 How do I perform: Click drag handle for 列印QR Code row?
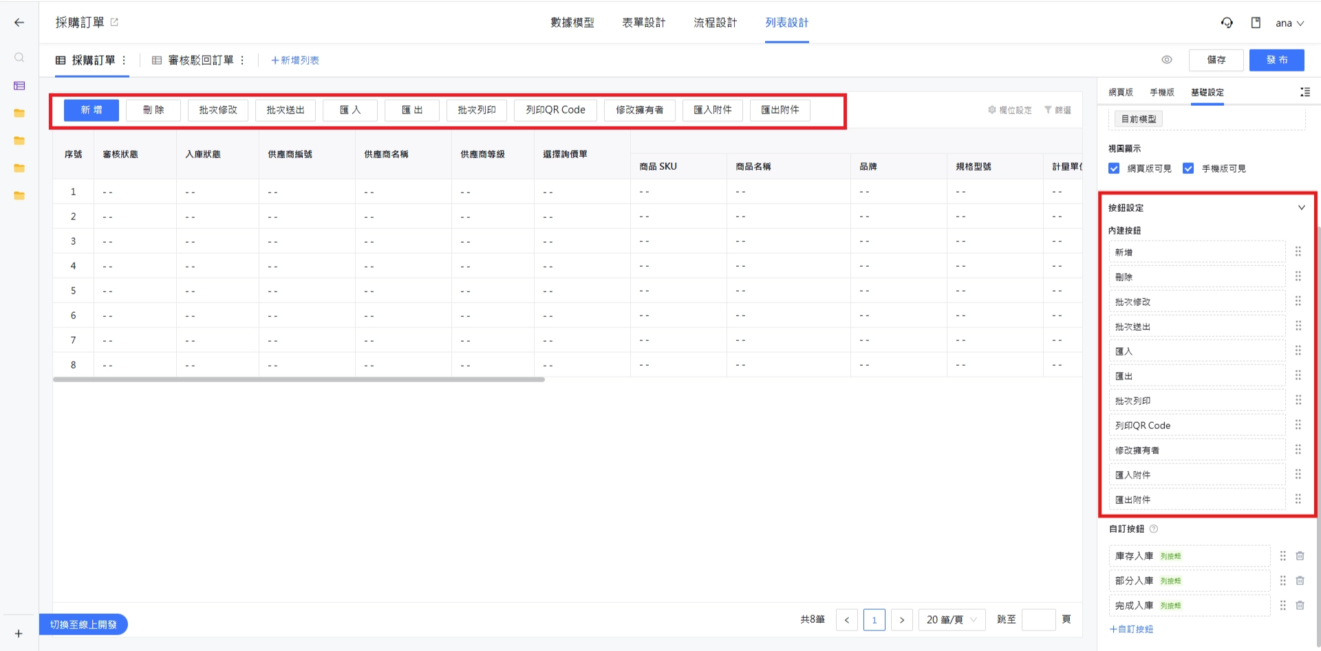[x=1298, y=425]
